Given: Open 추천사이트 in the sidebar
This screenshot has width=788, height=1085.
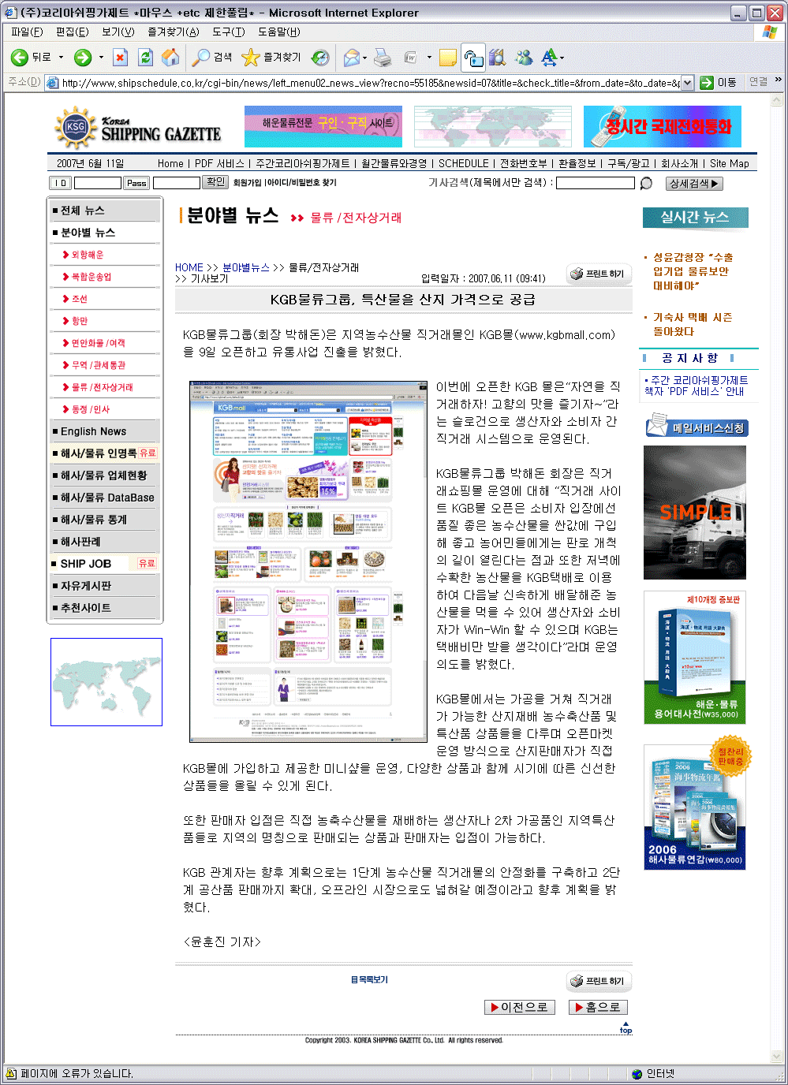Looking at the screenshot, I should 85,608.
